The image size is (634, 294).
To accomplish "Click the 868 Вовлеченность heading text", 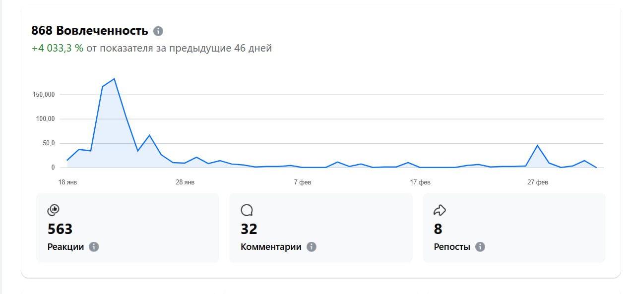I will pyautogui.click(x=89, y=30).
